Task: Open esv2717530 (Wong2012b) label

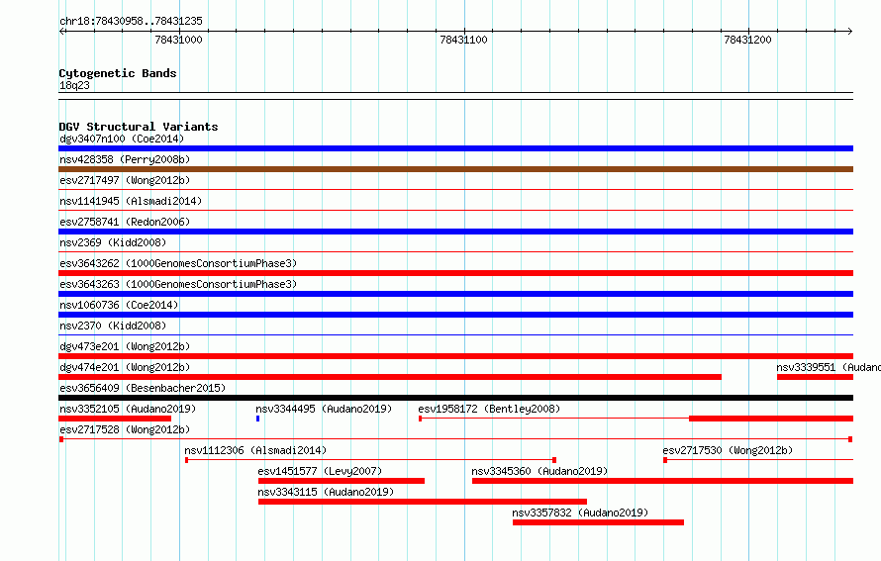Action: 728,450
